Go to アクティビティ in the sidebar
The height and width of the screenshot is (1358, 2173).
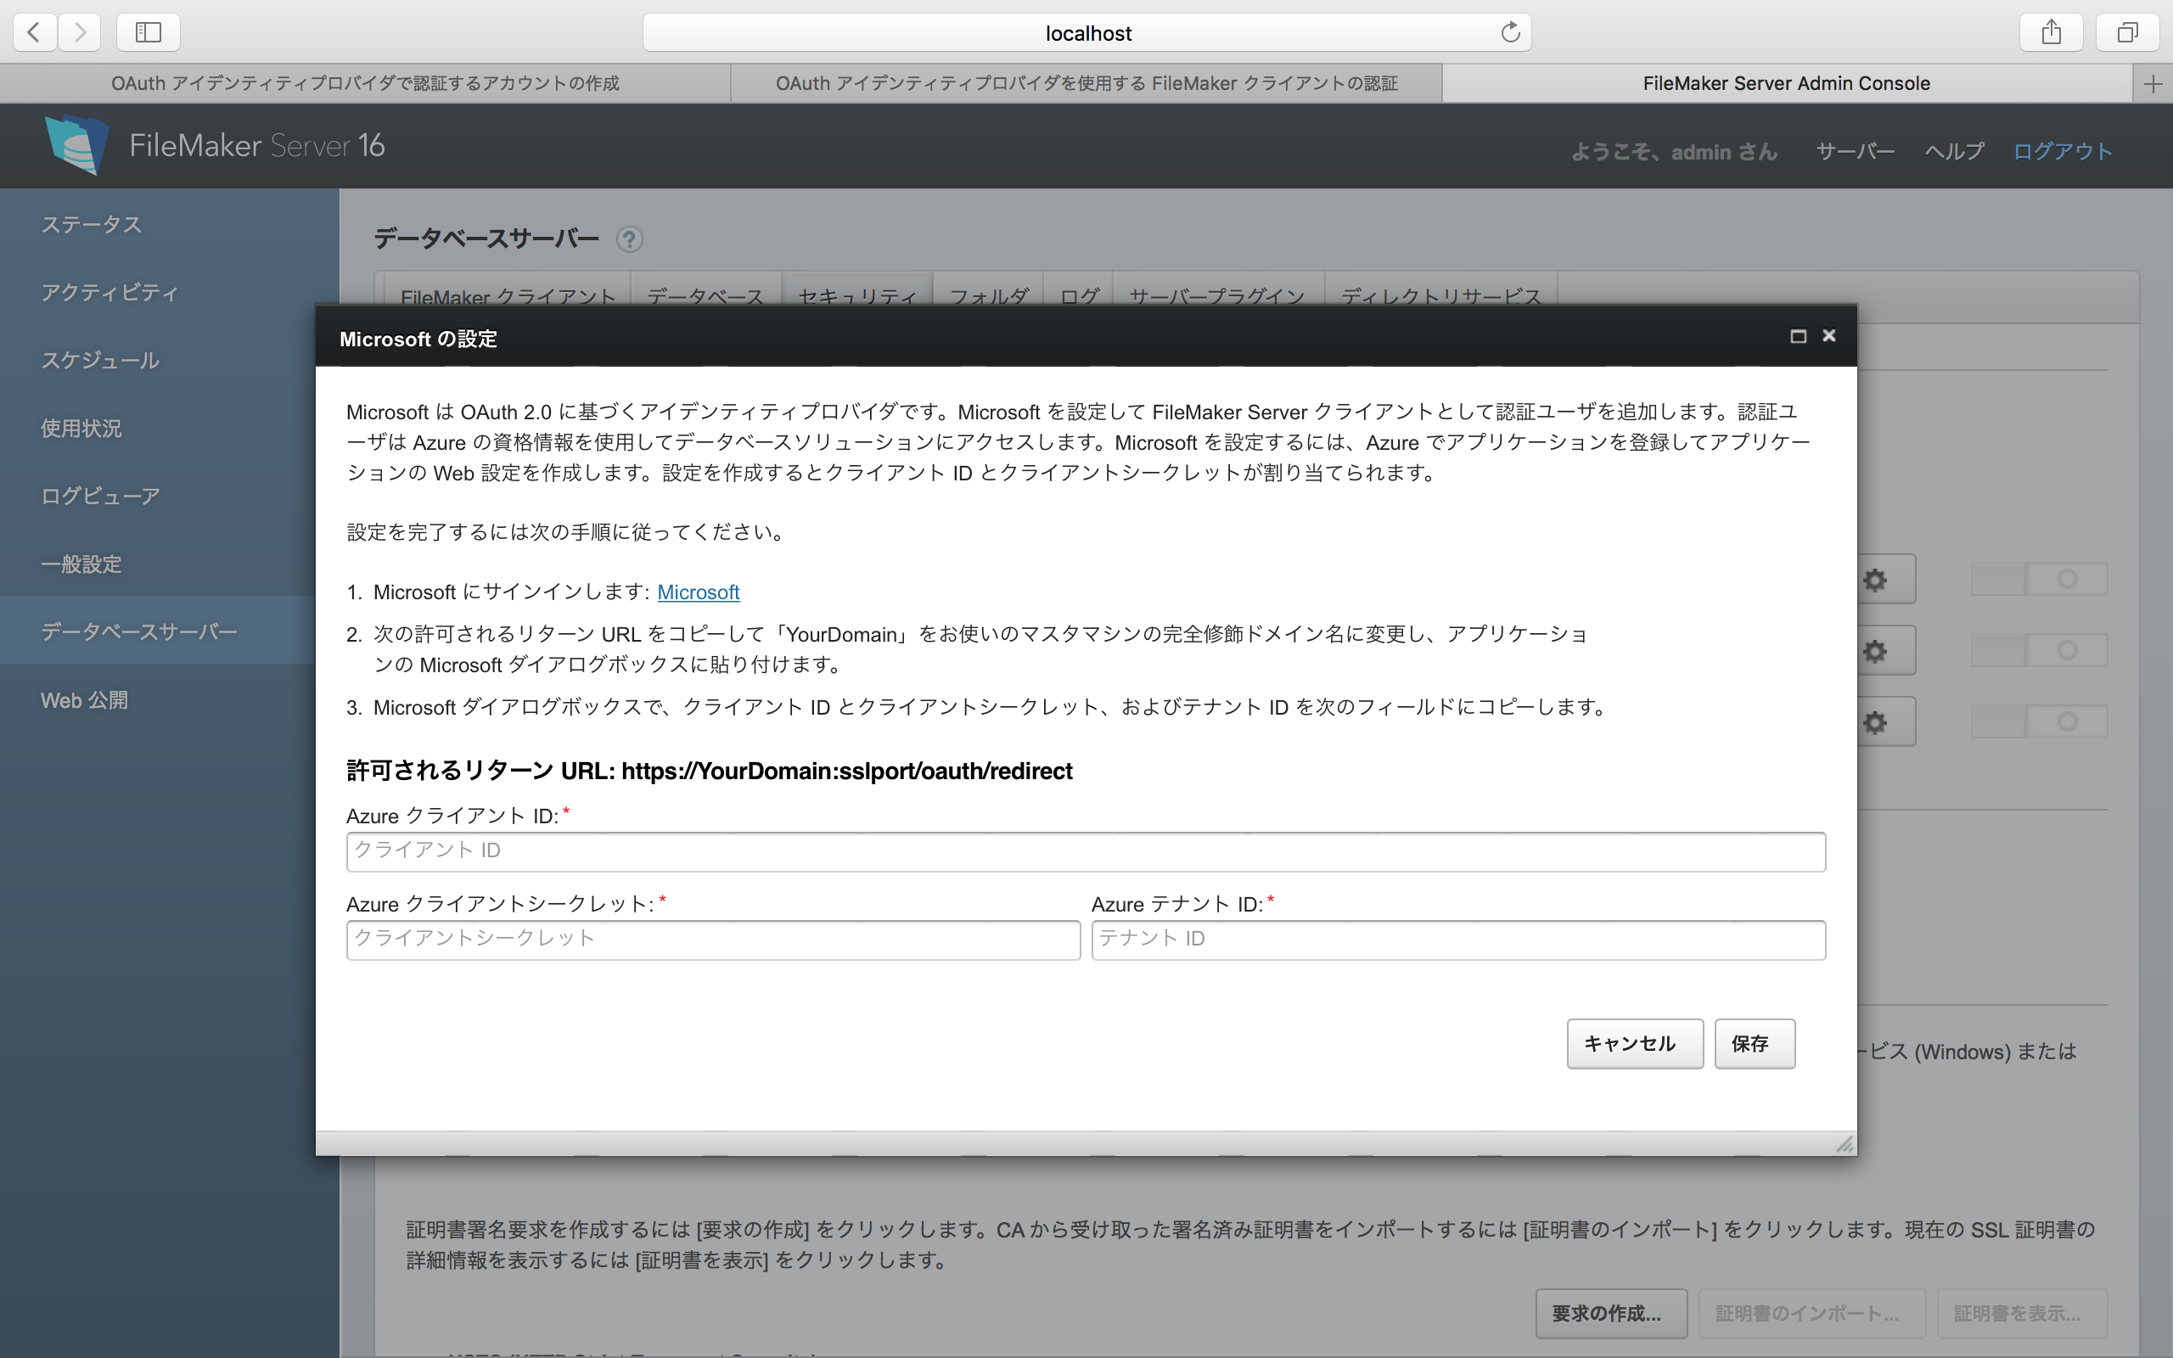click(x=109, y=292)
